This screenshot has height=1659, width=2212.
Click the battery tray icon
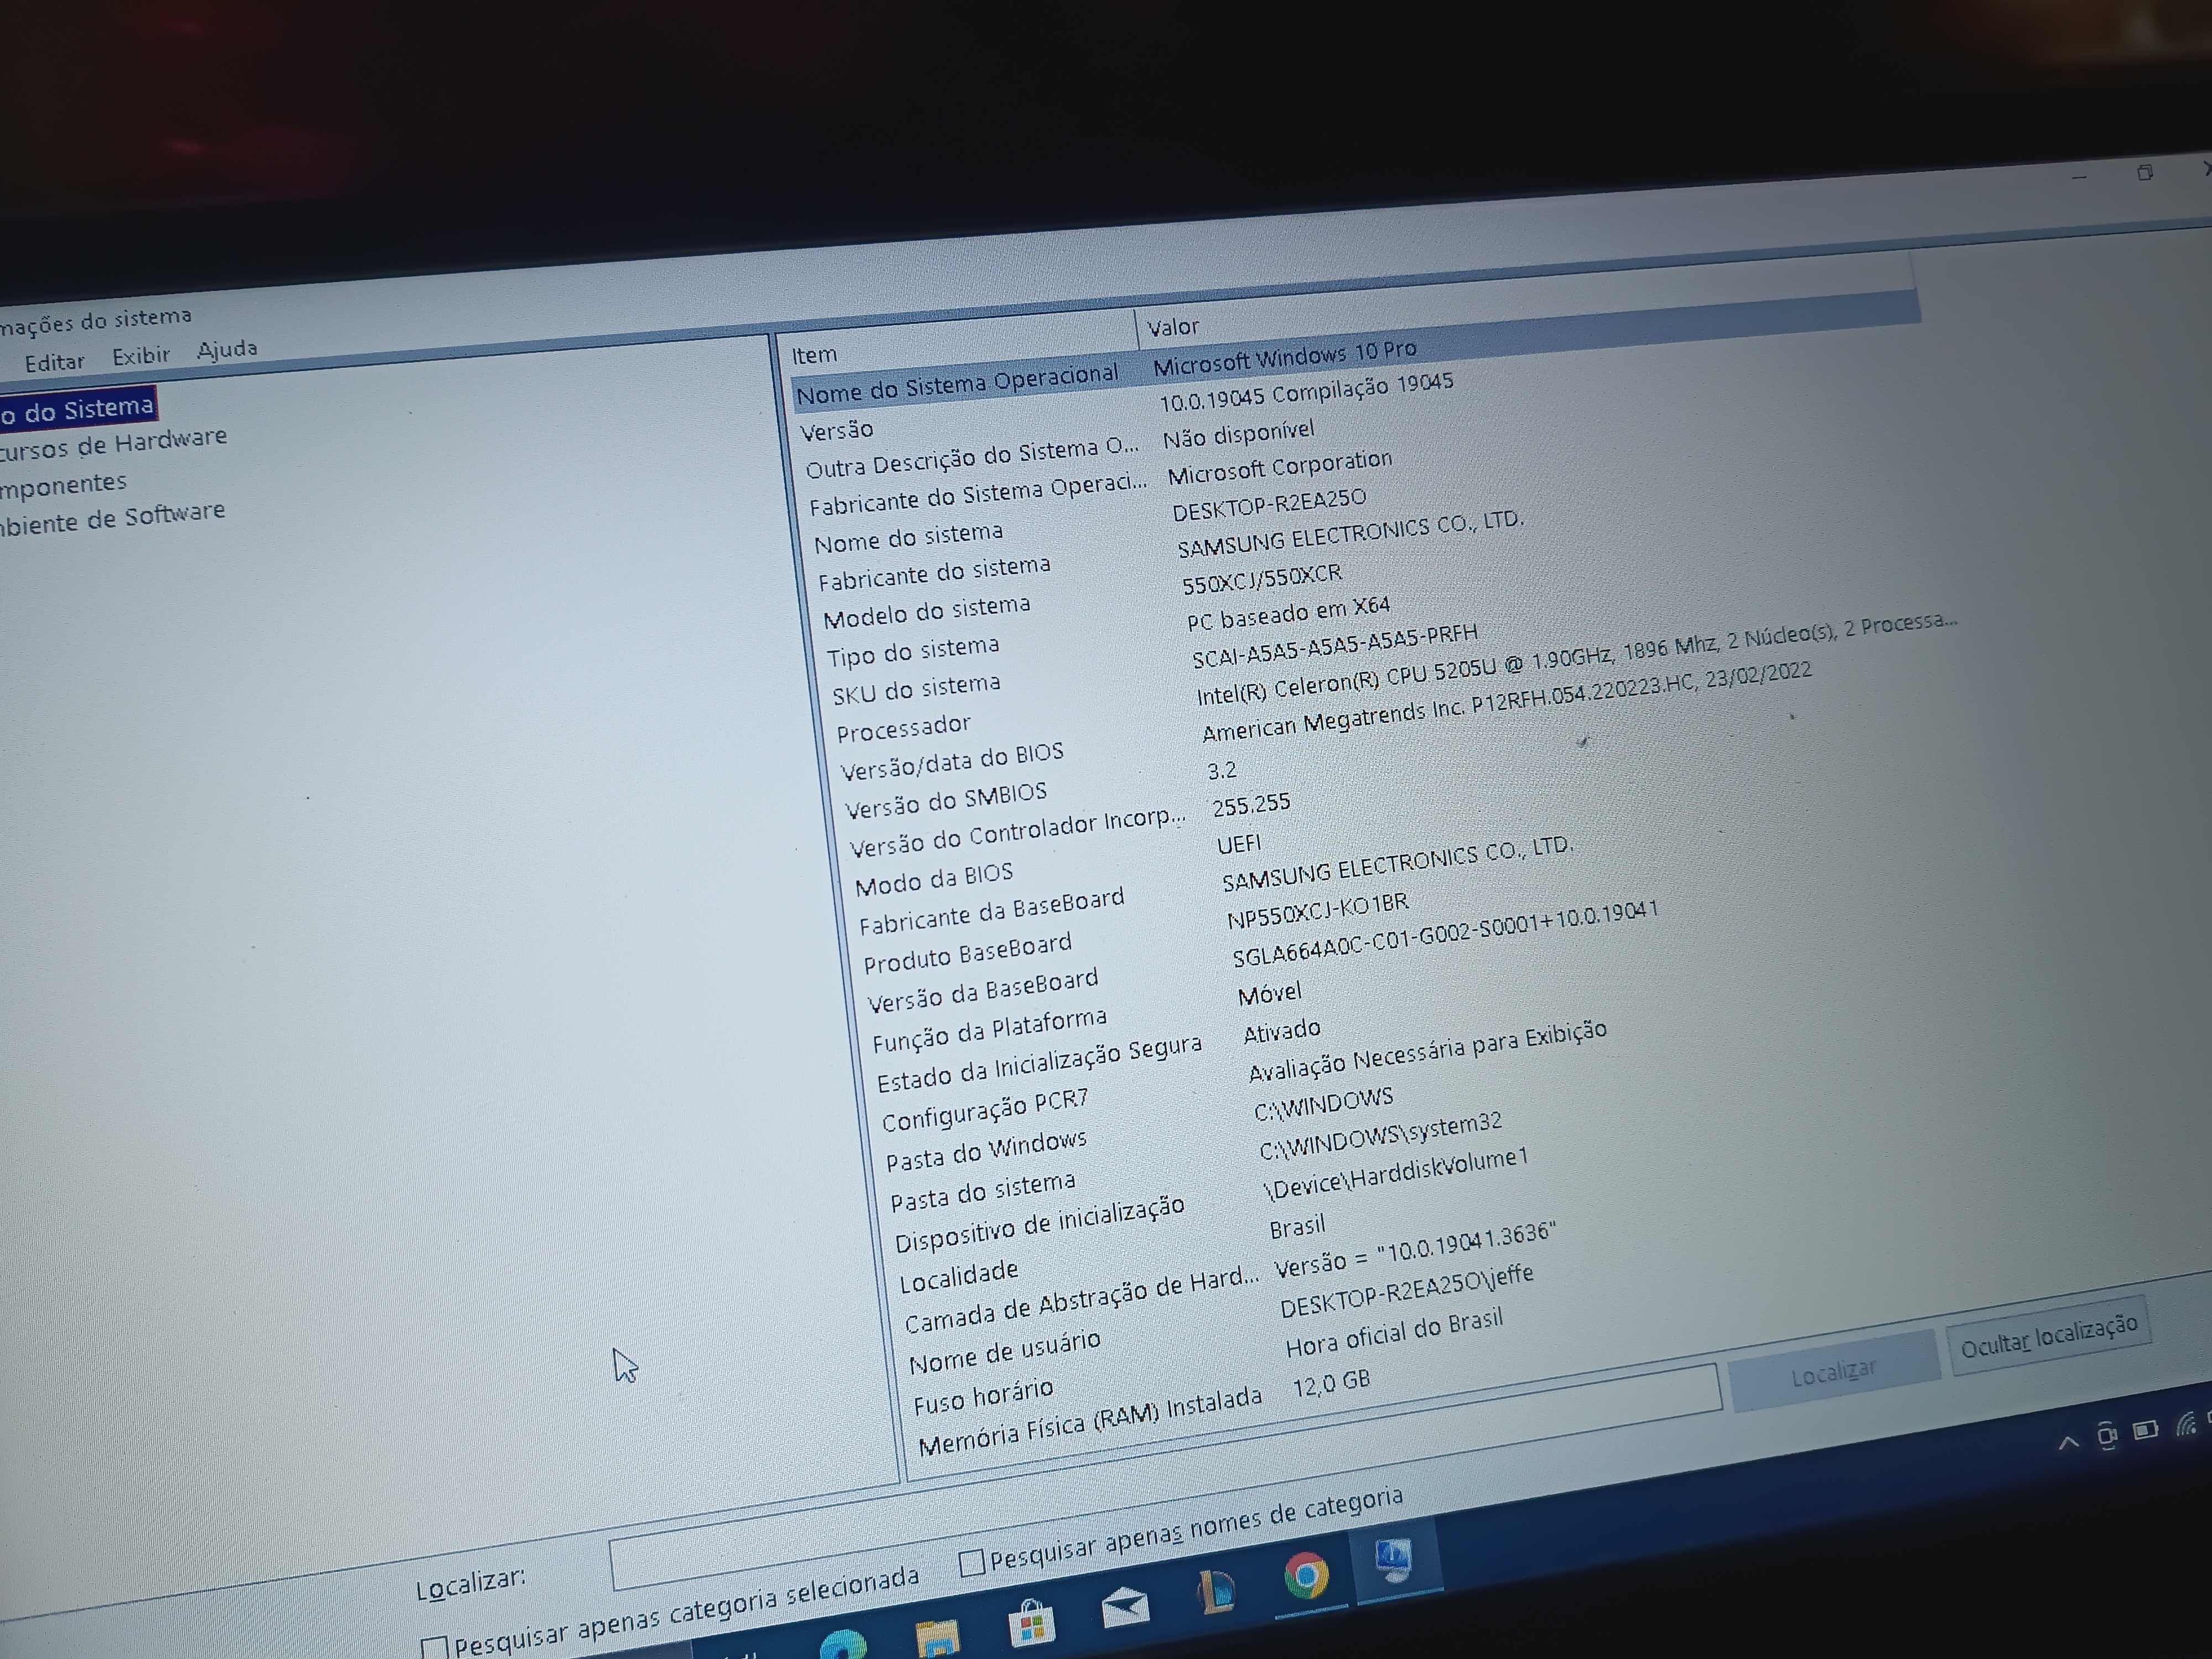2145,1430
